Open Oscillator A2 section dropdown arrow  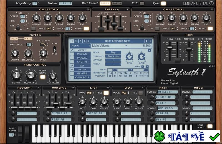click(212, 9)
